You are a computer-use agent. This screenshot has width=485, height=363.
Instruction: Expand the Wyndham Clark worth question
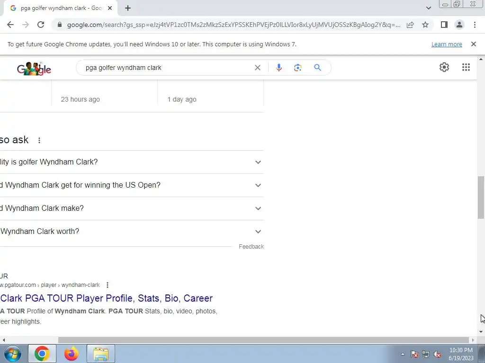(132, 232)
